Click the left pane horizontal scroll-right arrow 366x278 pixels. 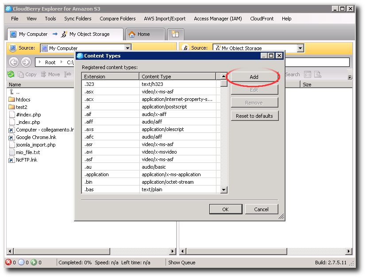(x=173, y=251)
